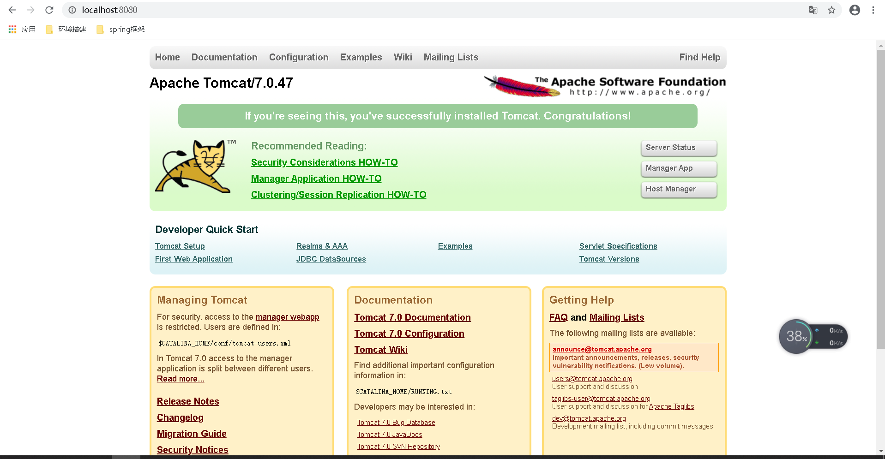This screenshot has width=885, height=459.
Task: Open Manager Application HOW-TO link
Action: pyautogui.click(x=316, y=179)
